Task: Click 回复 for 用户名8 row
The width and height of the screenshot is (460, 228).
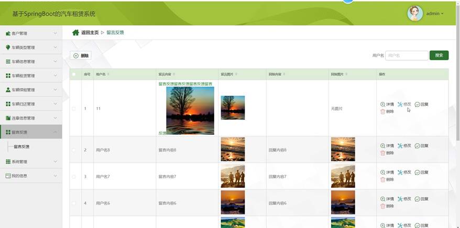Action: (422, 146)
